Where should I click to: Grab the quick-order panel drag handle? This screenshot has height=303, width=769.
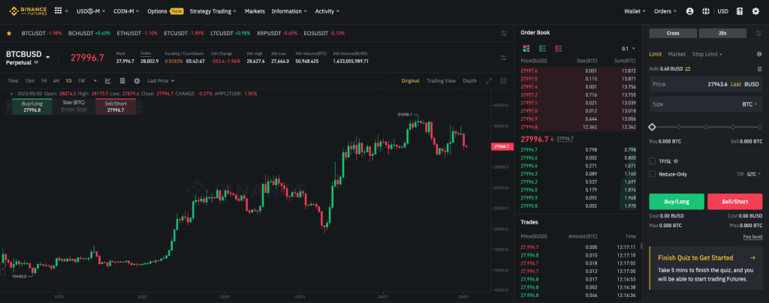coord(8,106)
